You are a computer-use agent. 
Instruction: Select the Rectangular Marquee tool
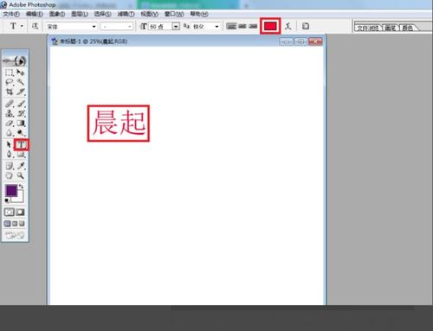click(x=10, y=73)
